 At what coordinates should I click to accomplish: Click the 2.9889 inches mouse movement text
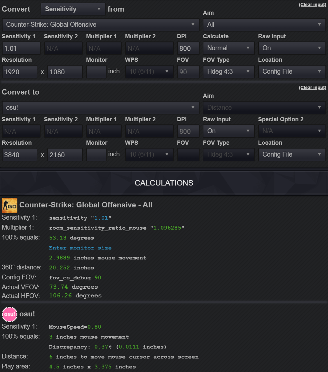pos(98,258)
